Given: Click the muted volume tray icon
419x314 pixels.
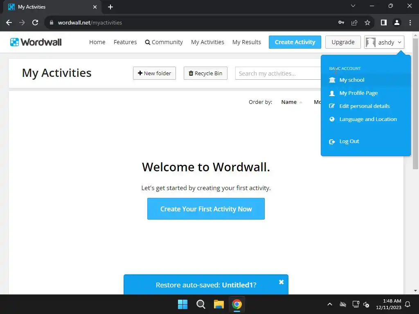Looking at the screenshot, I should [x=366, y=304].
